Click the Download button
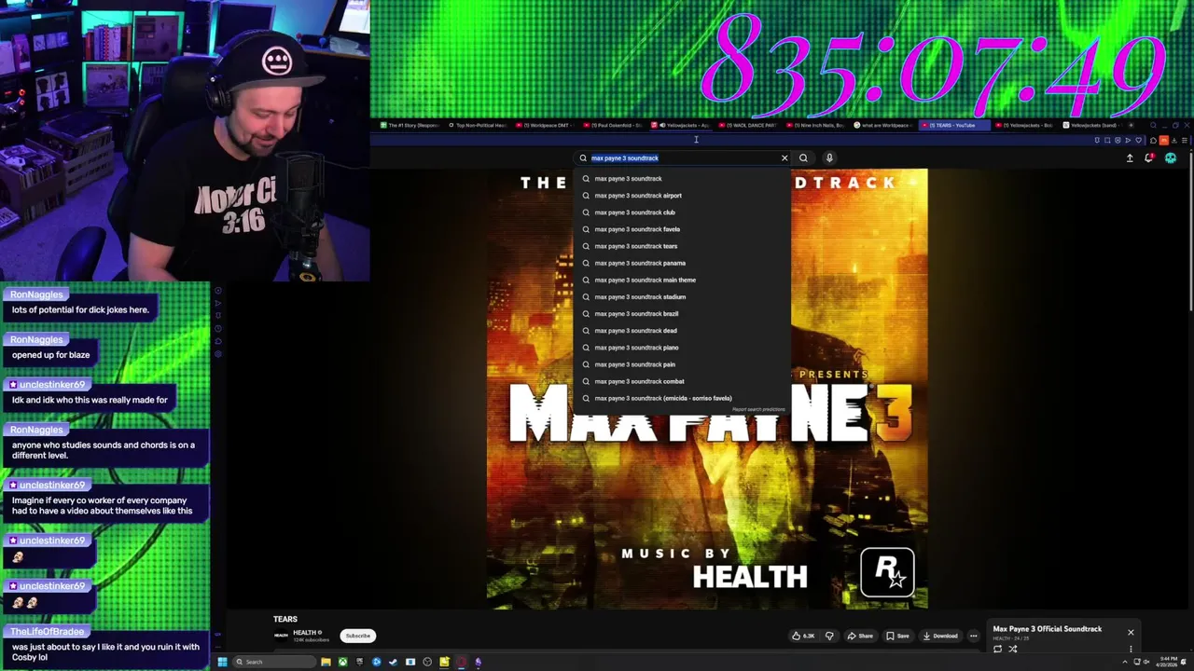The width and height of the screenshot is (1194, 671). coord(940,636)
